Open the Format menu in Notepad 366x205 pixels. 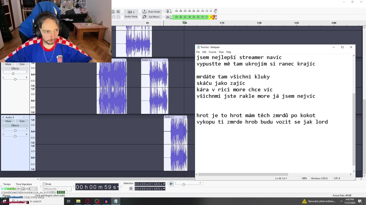click(212, 52)
